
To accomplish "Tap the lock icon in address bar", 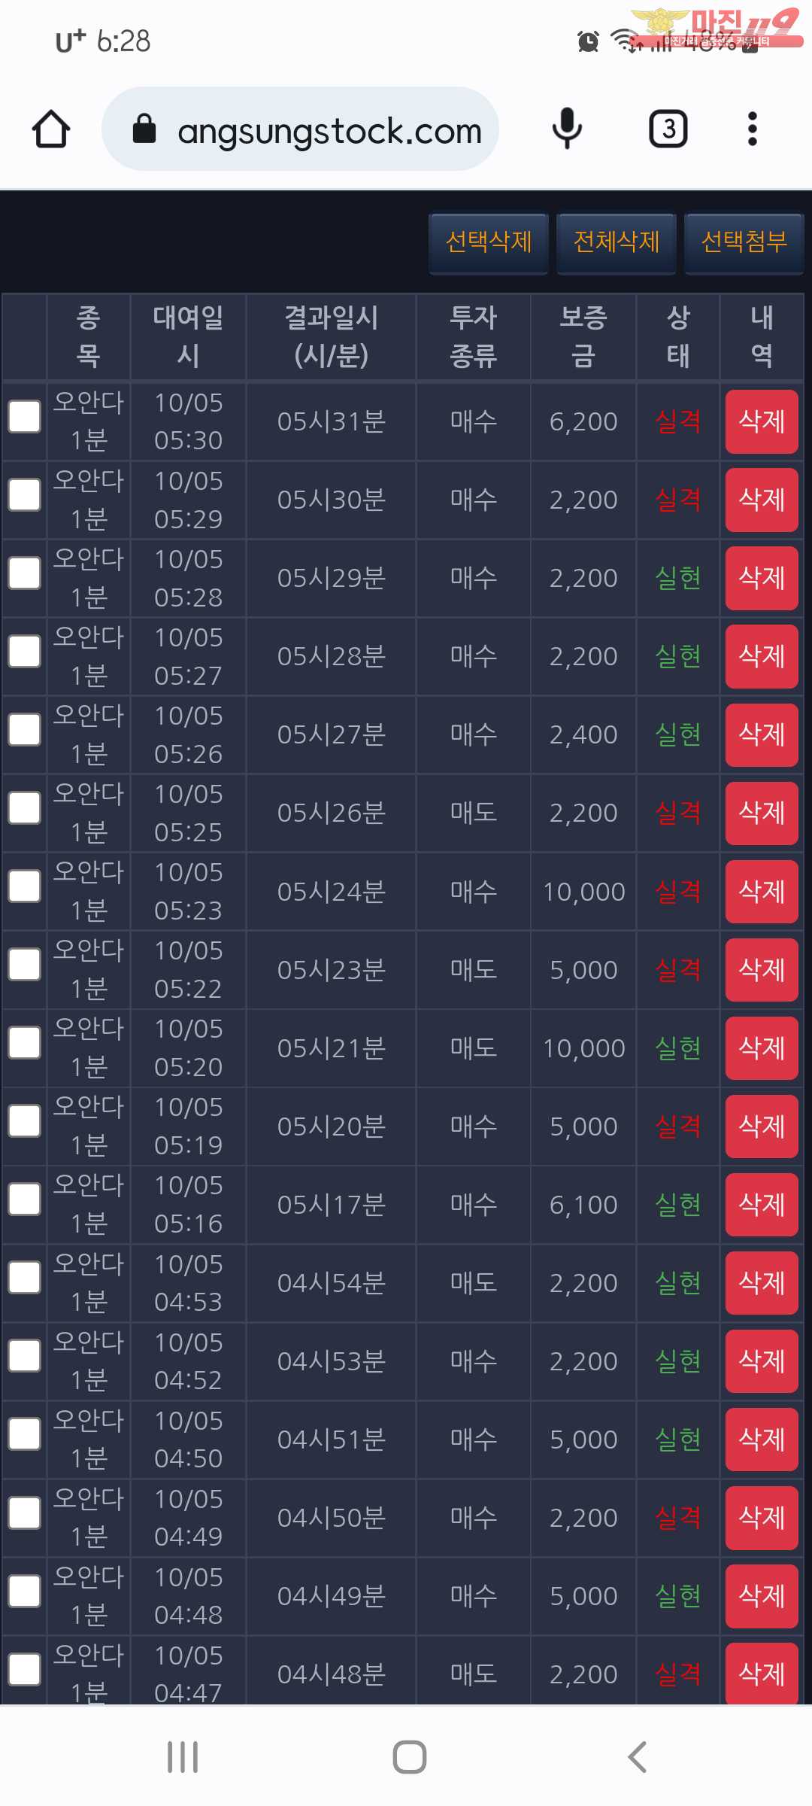I will (144, 129).
